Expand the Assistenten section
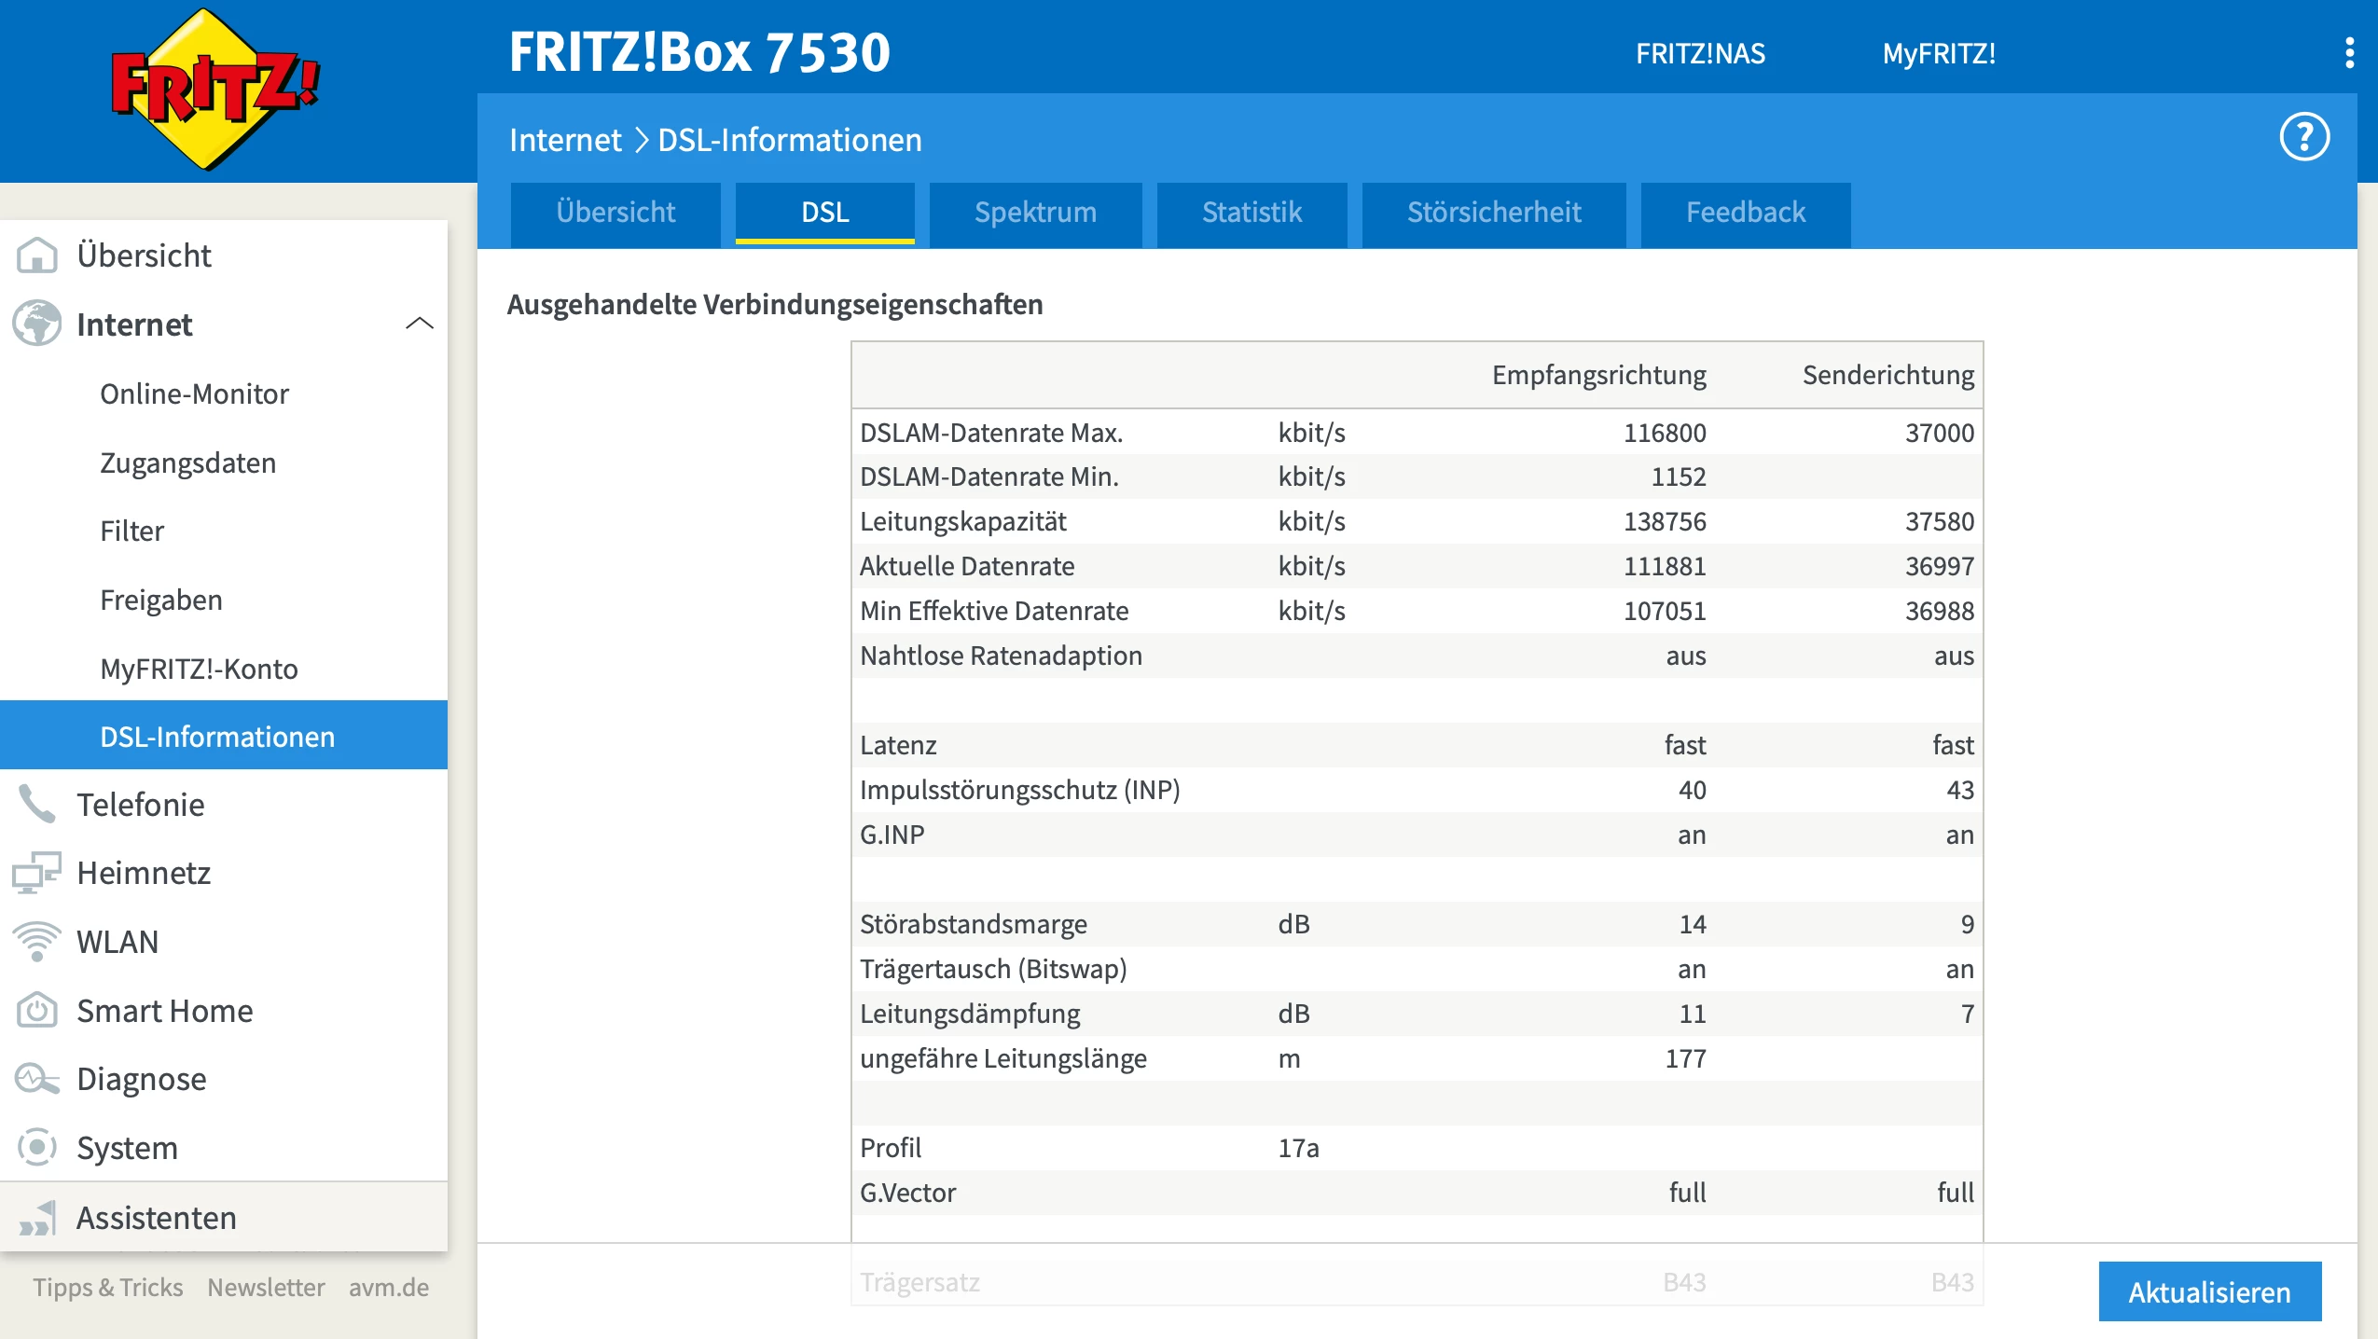 tap(156, 1218)
